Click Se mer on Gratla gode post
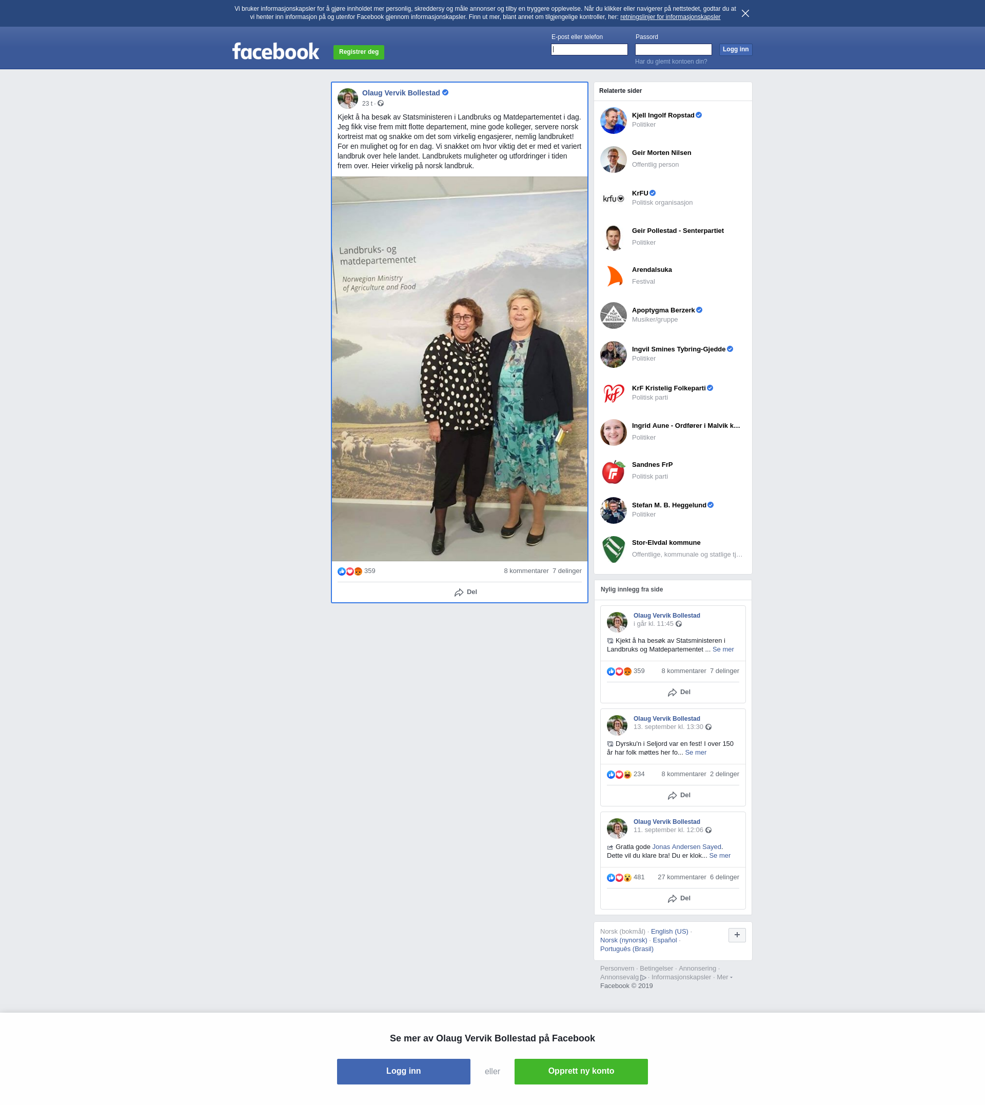The image size is (985, 1105). [719, 856]
